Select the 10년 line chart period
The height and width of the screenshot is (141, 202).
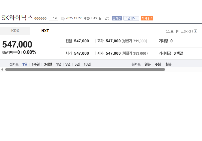pyautogui.click(x=87, y=64)
